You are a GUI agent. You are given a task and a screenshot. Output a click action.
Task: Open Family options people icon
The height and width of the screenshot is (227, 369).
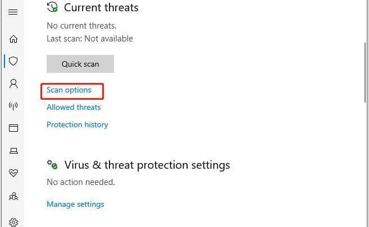point(13,197)
